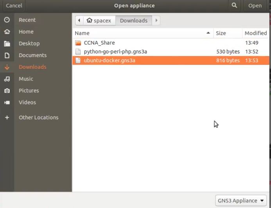Browse Other Locations in sidebar
The height and width of the screenshot is (208, 271).
tap(39, 117)
